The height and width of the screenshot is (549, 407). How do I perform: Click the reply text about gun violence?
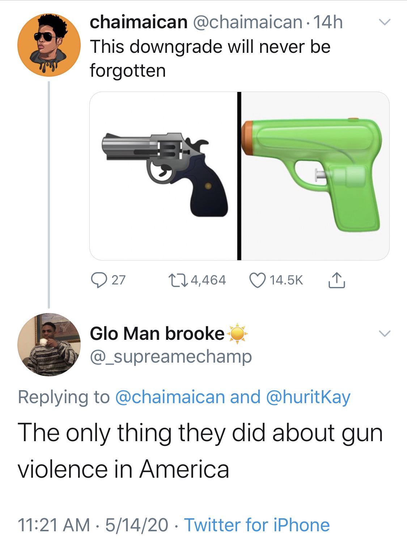coord(200,451)
